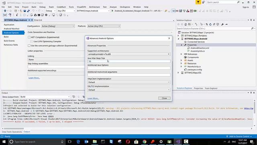Open the HttpClient implementation dropdown
257x145 pixels.
129,82
